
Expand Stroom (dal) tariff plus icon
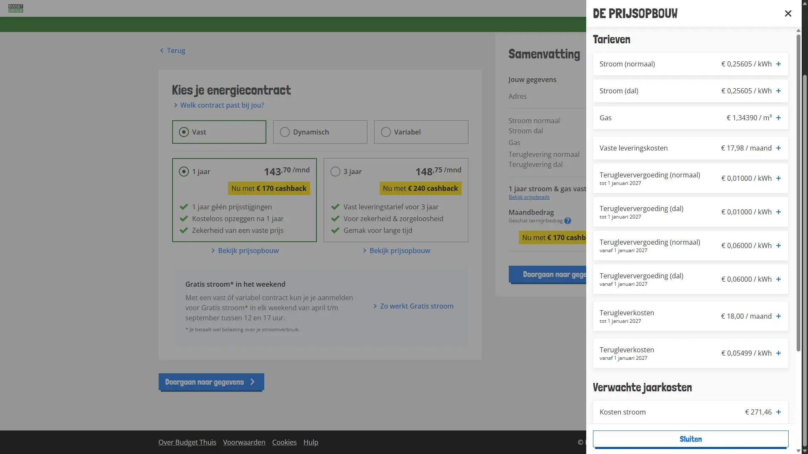779,91
